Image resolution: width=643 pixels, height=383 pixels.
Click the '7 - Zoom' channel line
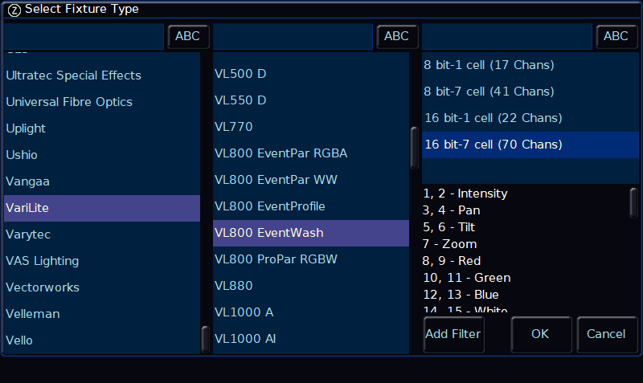pyautogui.click(x=450, y=244)
